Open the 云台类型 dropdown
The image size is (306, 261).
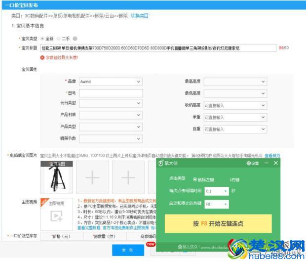[x=111, y=103]
